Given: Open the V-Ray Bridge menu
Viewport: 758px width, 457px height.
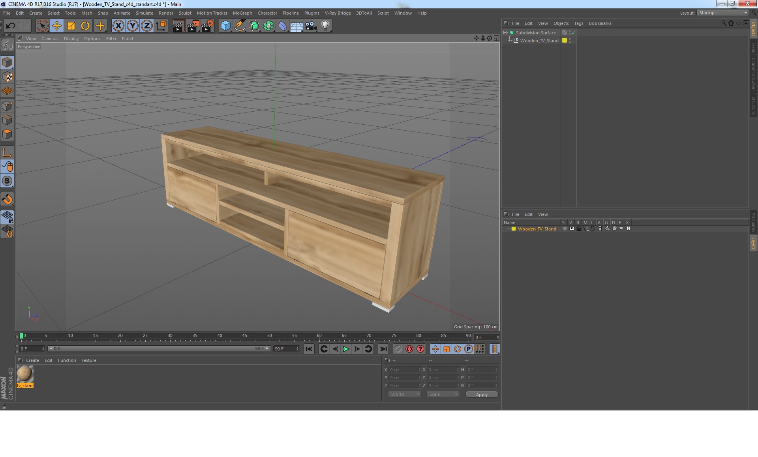Looking at the screenshot, I should (x=338, y=13).
